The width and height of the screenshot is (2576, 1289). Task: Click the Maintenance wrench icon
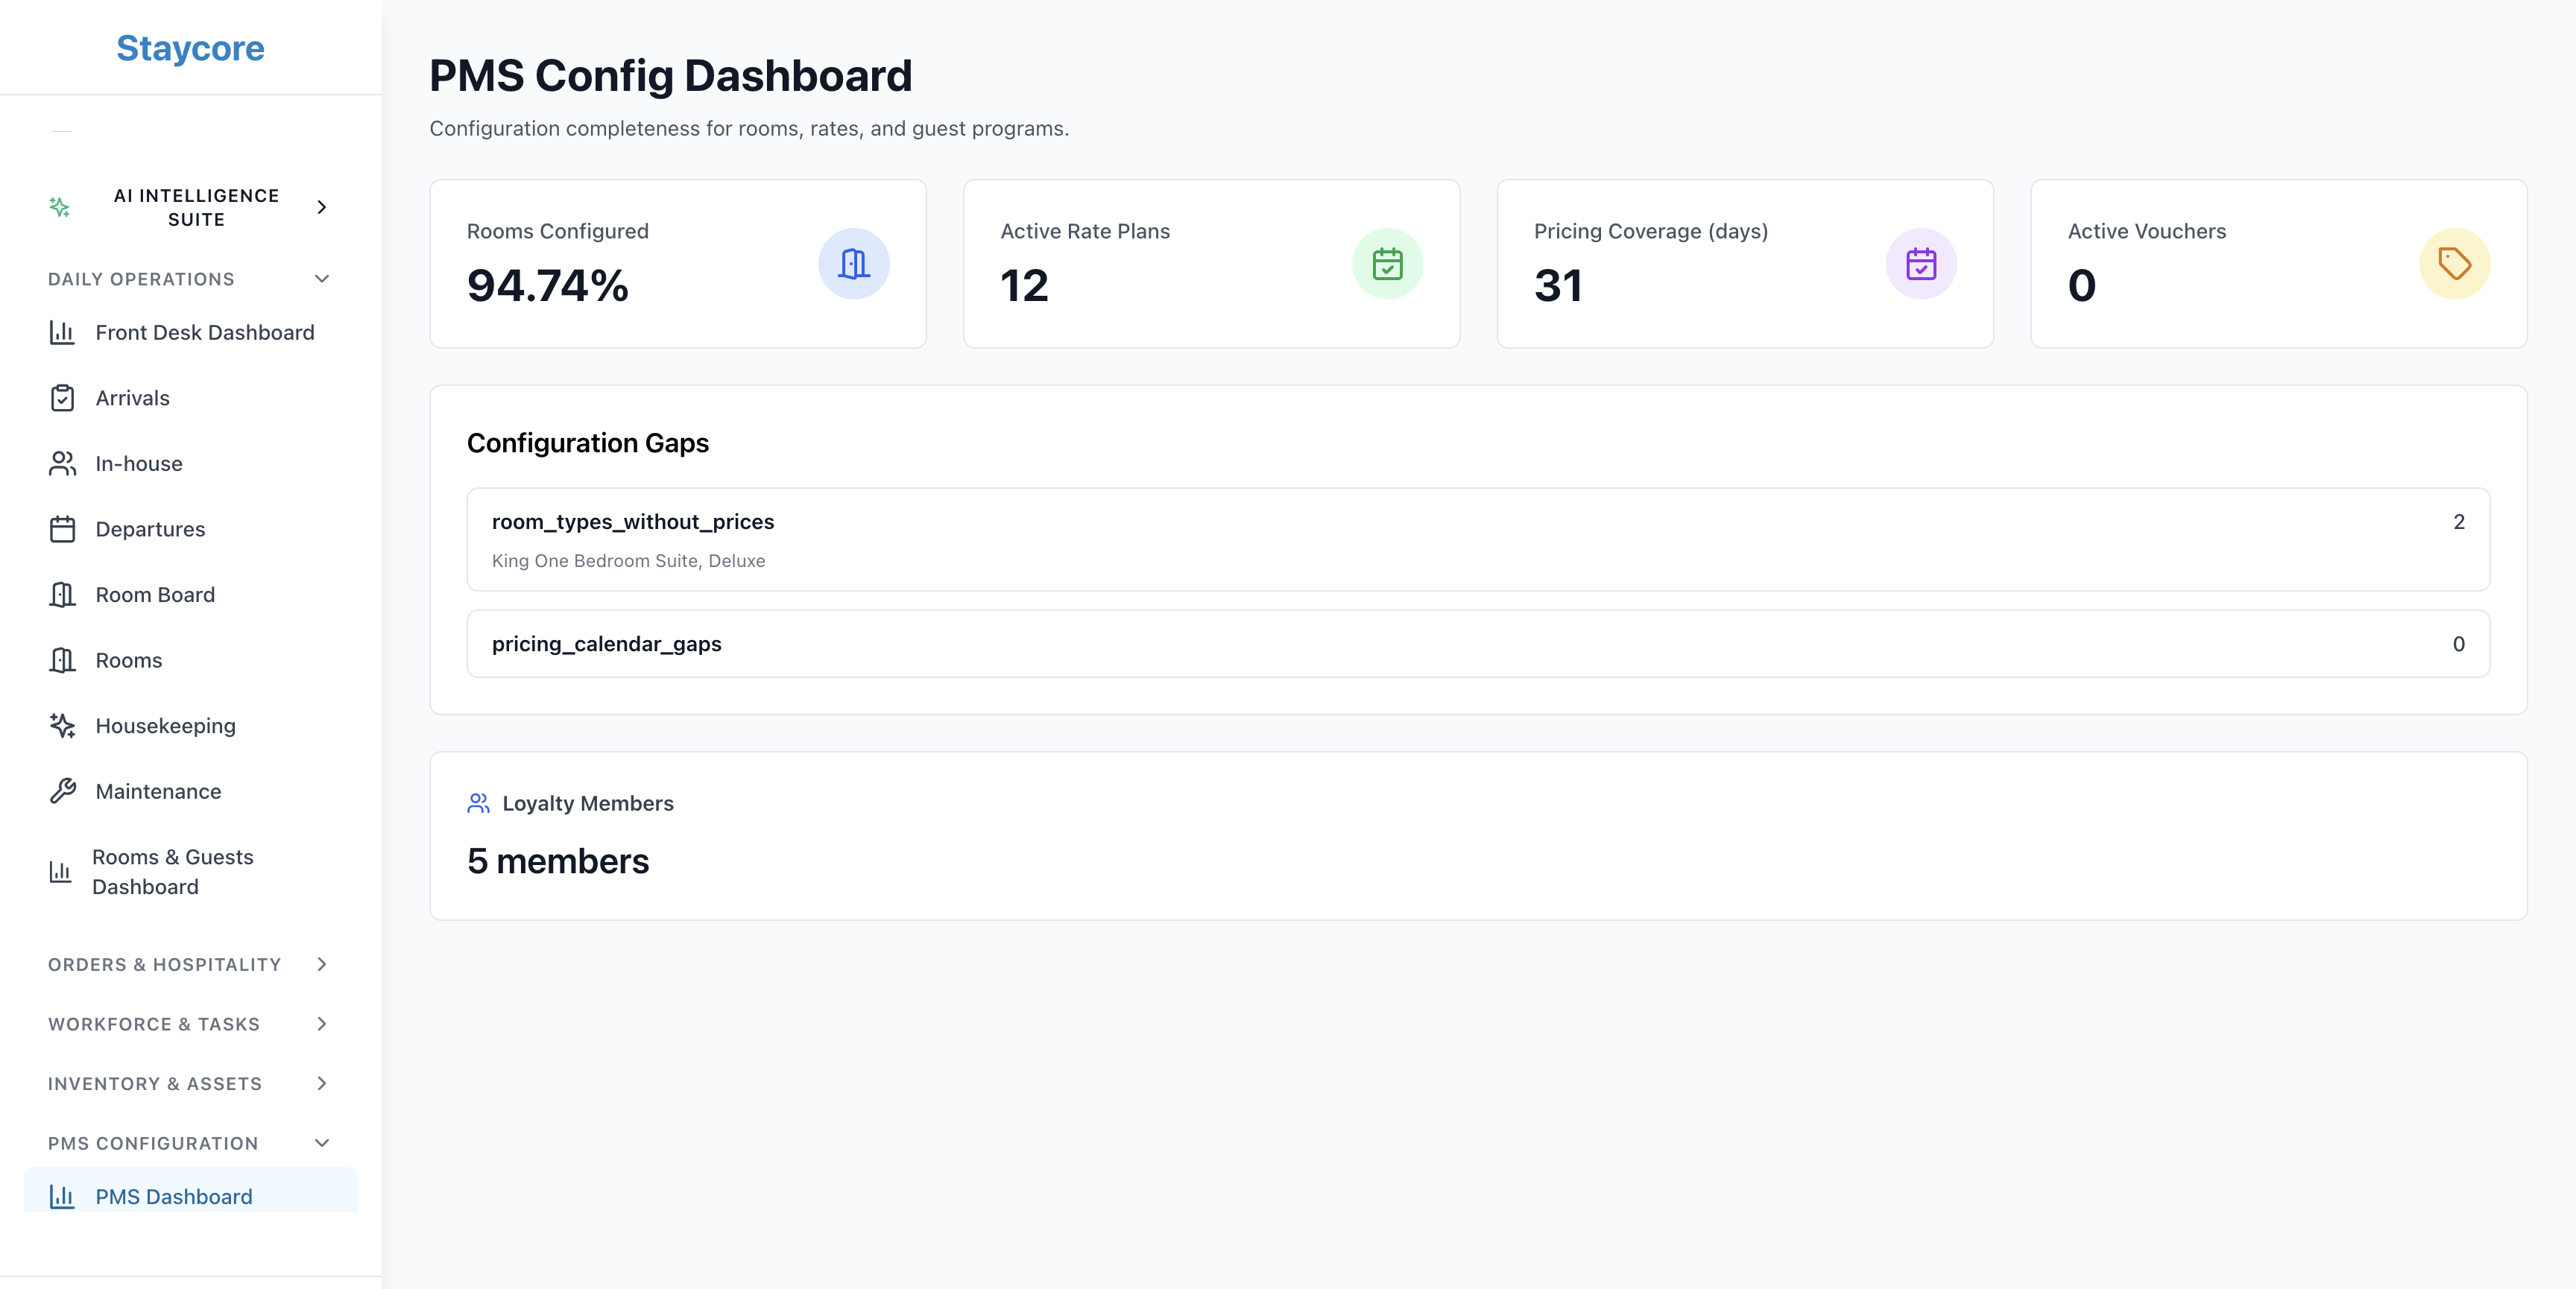pos(62,791)
